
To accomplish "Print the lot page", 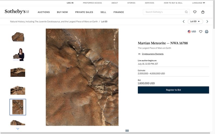I will pyautogui.click(x=207, y=32).
